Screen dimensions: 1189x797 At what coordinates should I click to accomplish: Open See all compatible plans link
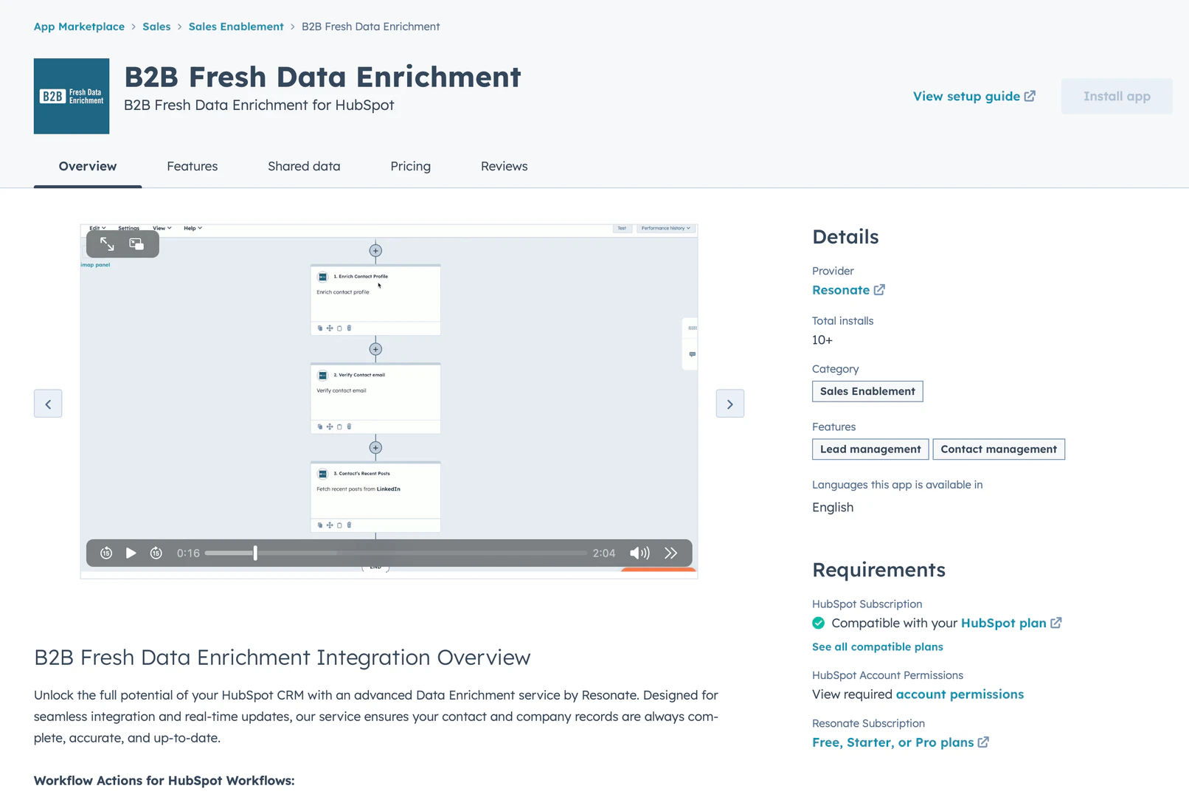point(877,646)
